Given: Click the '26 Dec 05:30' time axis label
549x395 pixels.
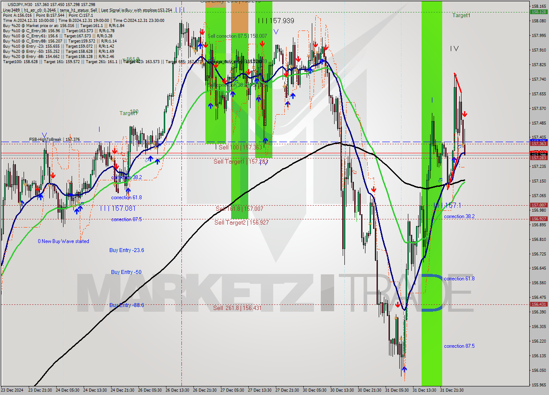Looking at the screenshot, I should click(x=150, y=390).
